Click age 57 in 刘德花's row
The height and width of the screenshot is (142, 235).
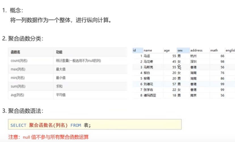[174, 84]
